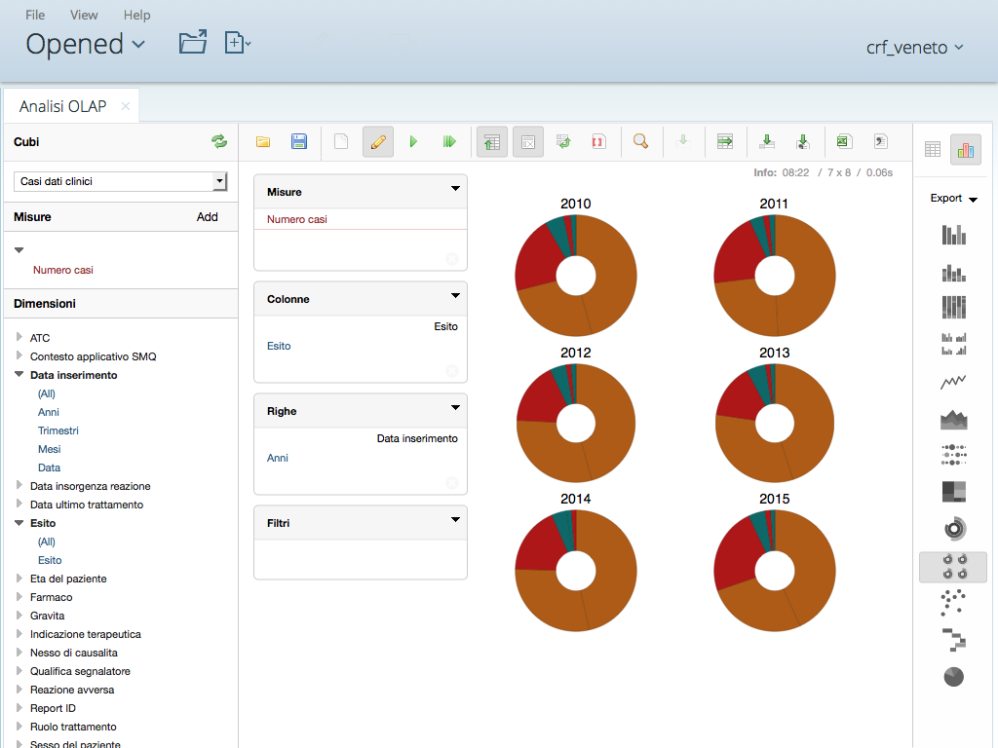The height and width of the screenshot is (748, 998).
Task: Save query with floppy disk icon
Action: (299, 142)
